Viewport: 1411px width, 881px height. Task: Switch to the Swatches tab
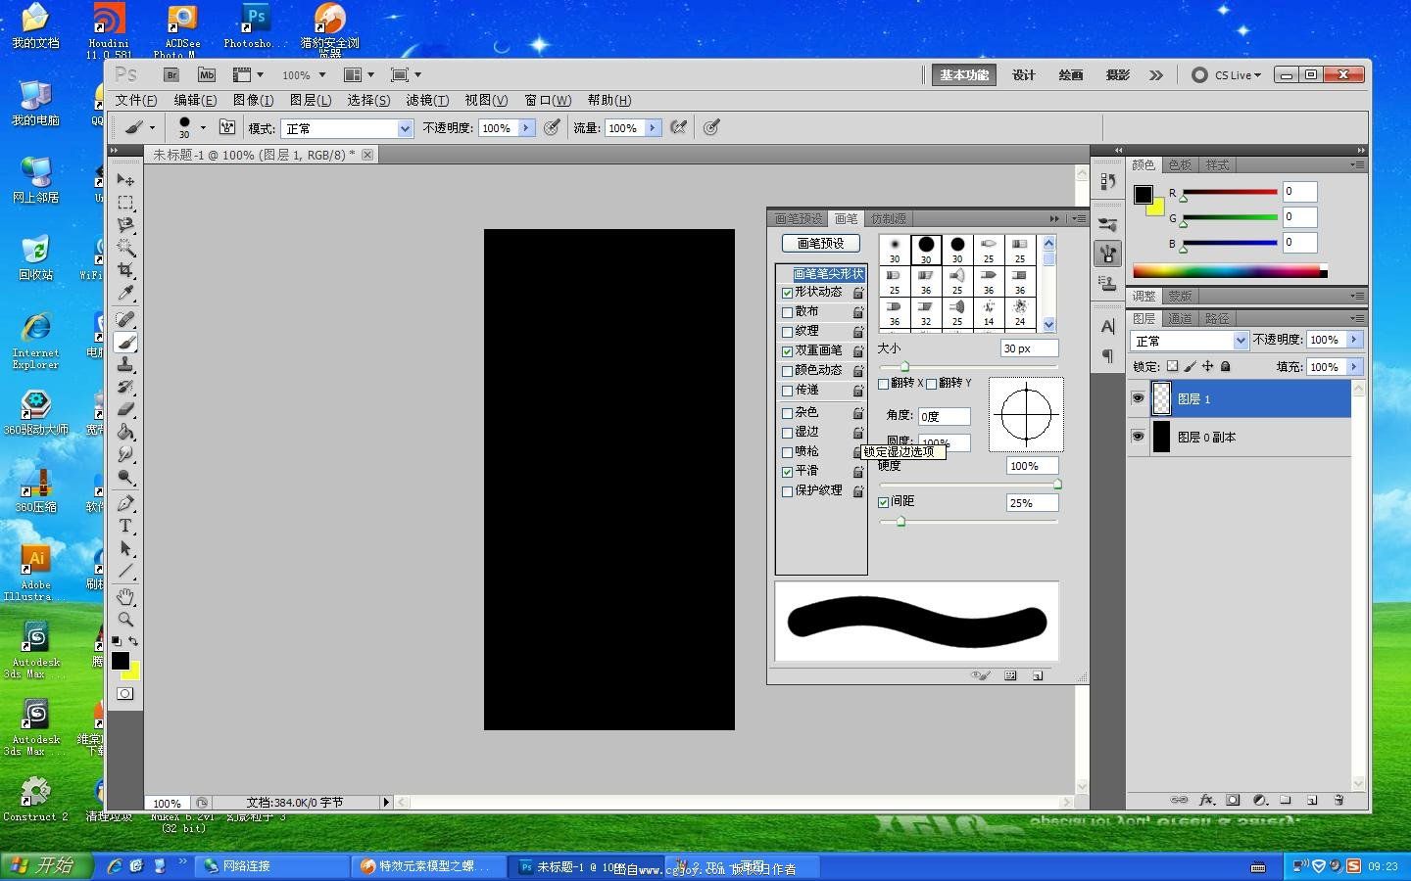(x=1180, y=164)
